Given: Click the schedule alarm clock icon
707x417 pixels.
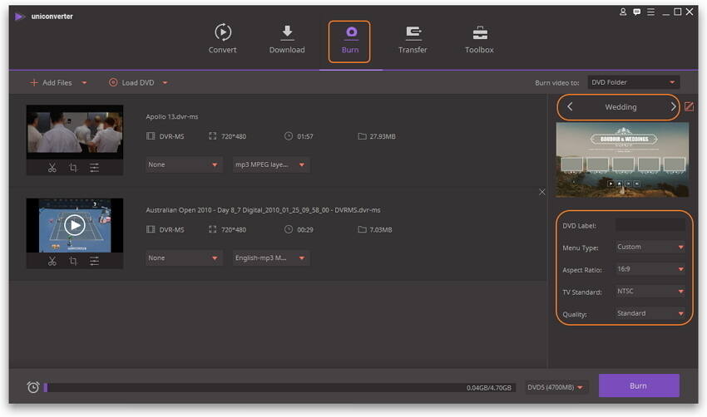Looking at the screenshot, I should [33, 387].
